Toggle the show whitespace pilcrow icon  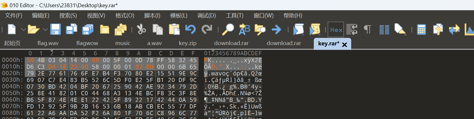(x=367, y=29)
